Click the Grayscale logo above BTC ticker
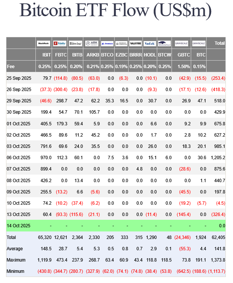This screenshot has height=283, width=233. click(199, 43)
